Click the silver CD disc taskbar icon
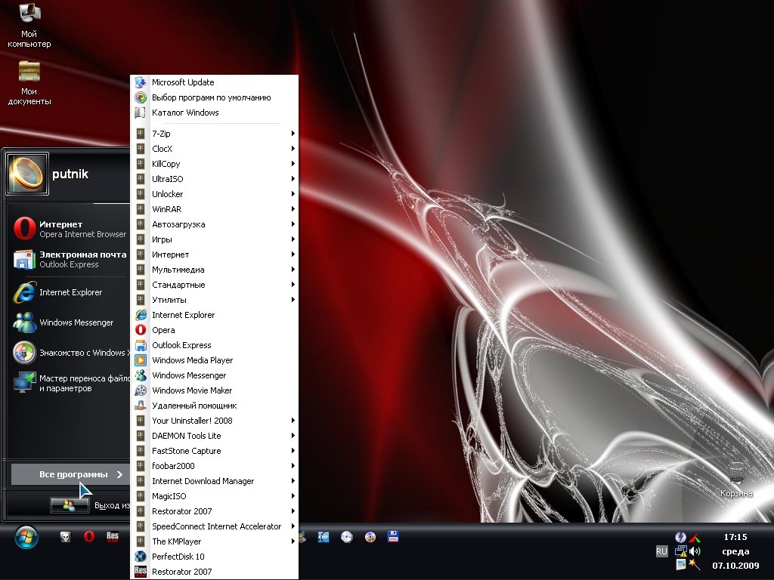774x580 pixels. coord(346,537)
